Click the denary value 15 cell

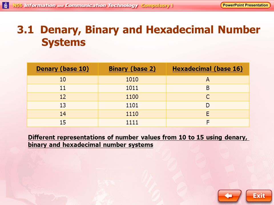[x=63, y=122]
